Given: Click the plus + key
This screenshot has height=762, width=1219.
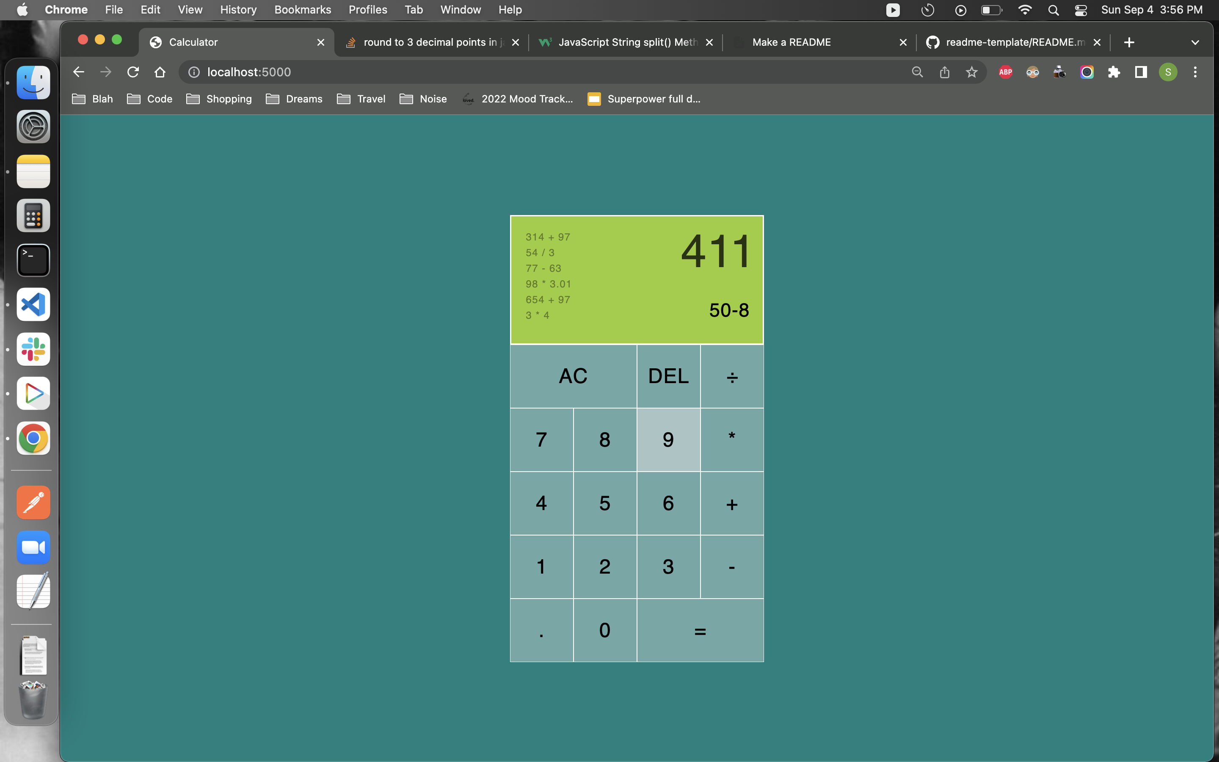Looking at the screenshot, I should click(732, 503).
